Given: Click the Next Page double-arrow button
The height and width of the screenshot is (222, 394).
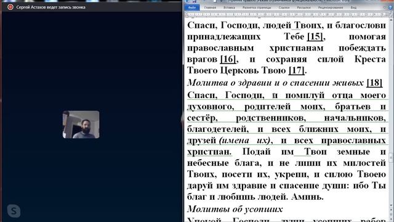Looking at the screenshot, I should pos(391,219).
